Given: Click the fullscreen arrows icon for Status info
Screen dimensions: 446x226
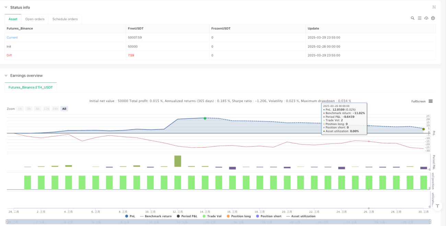Looking at the screenshot, I should tap(434, 7).
